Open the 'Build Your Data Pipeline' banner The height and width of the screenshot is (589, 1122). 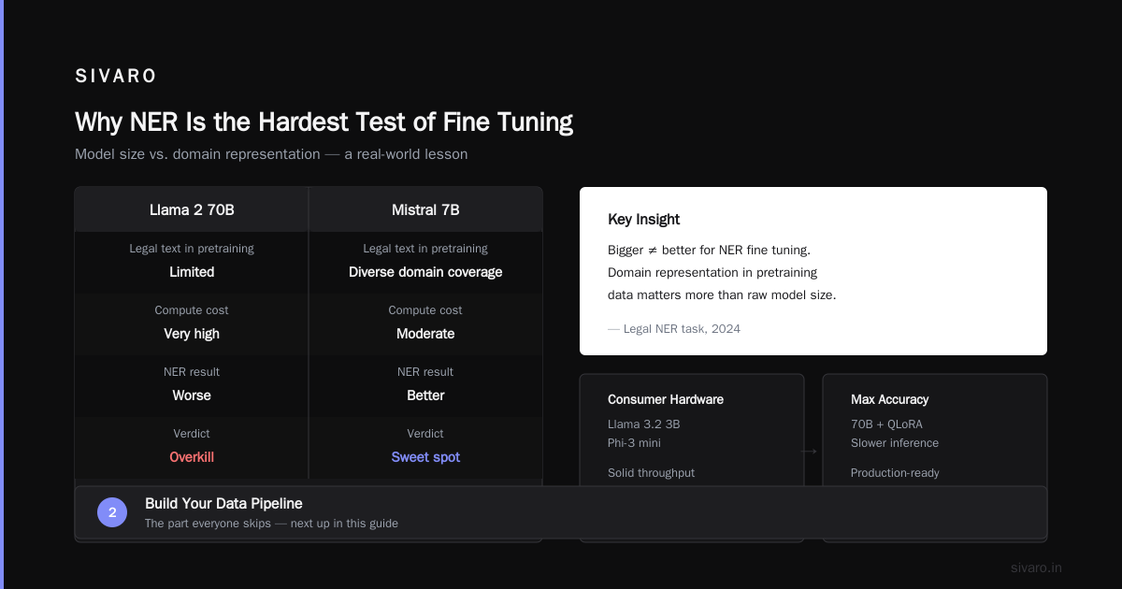coord(561,512)
